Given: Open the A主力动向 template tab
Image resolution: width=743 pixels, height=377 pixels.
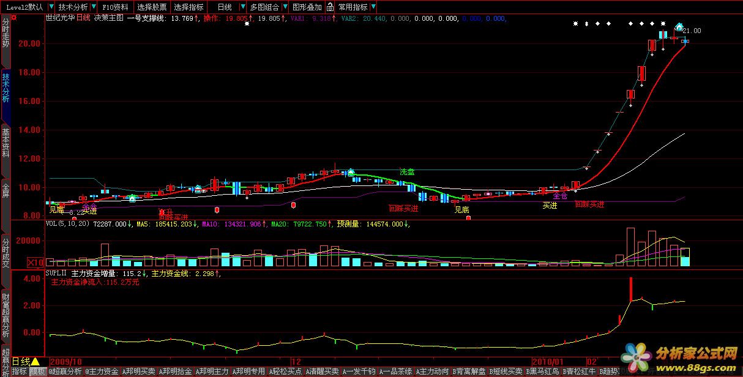Looking at the screenshot, I should click(x=432, y=371).
